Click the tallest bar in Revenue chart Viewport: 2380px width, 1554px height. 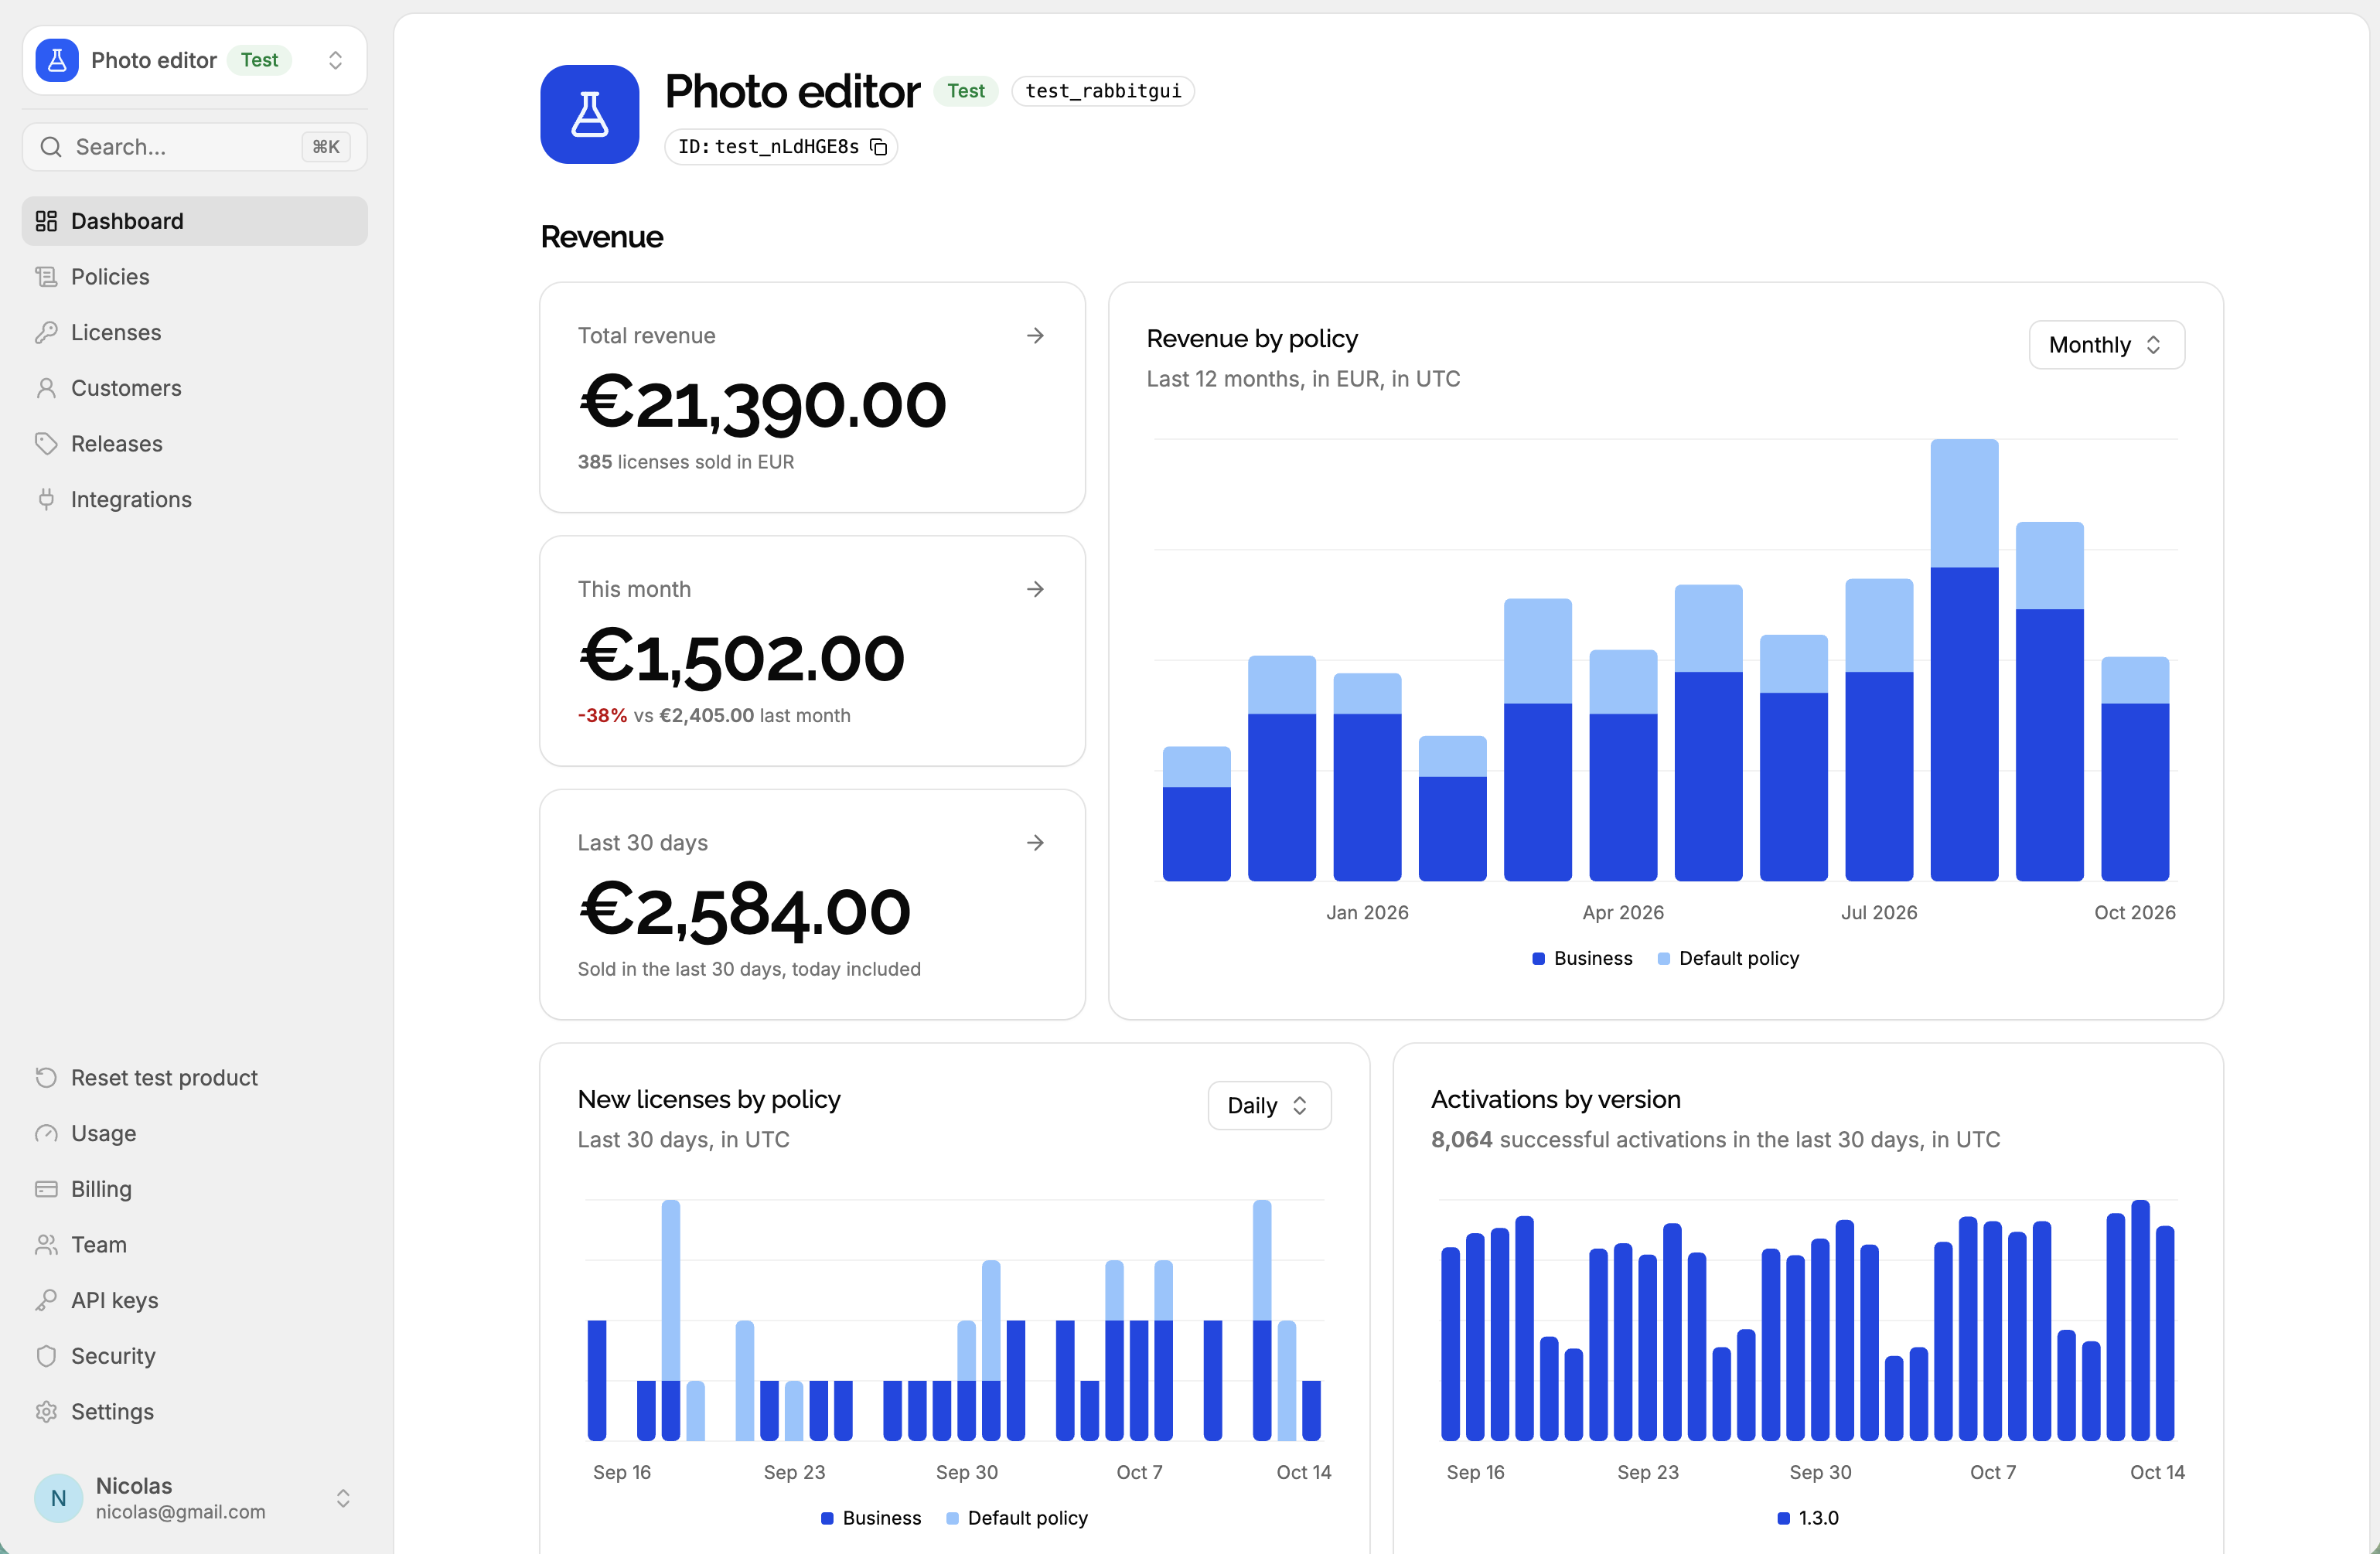1964,660
